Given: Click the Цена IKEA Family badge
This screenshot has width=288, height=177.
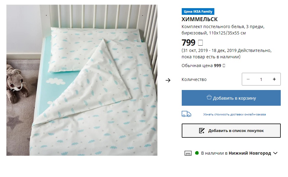Looking at the screenshot, I should pos(198,12).
